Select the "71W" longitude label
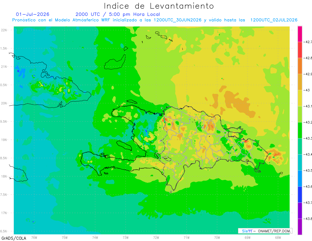The height and width of the screenshot is (241, 312). pos(186,237)
